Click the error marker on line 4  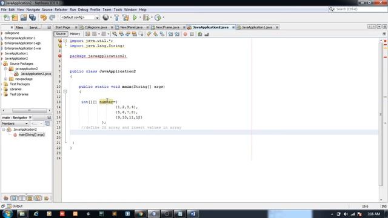tap(59, 56)
